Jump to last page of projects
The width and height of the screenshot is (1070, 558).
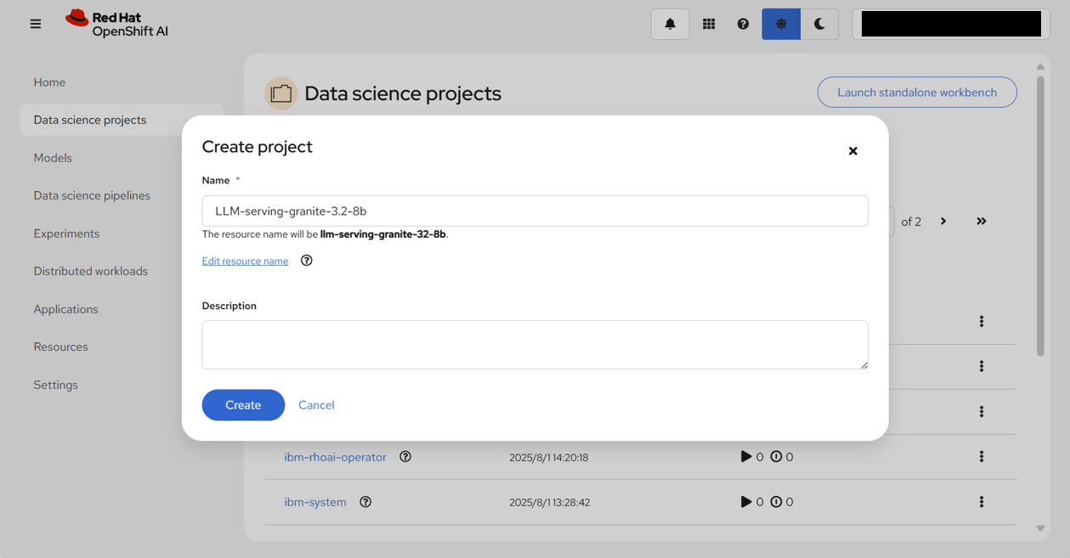pyautogui.click(x=982, y=222)
